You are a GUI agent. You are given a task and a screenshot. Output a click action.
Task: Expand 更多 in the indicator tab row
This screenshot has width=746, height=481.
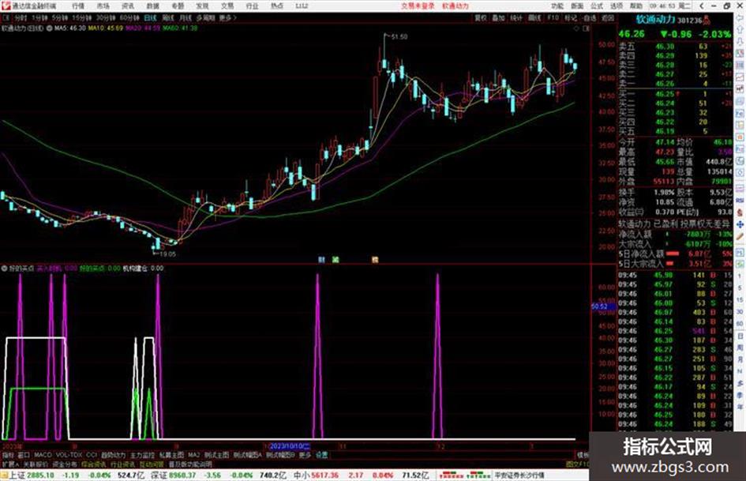click(305, 455)
